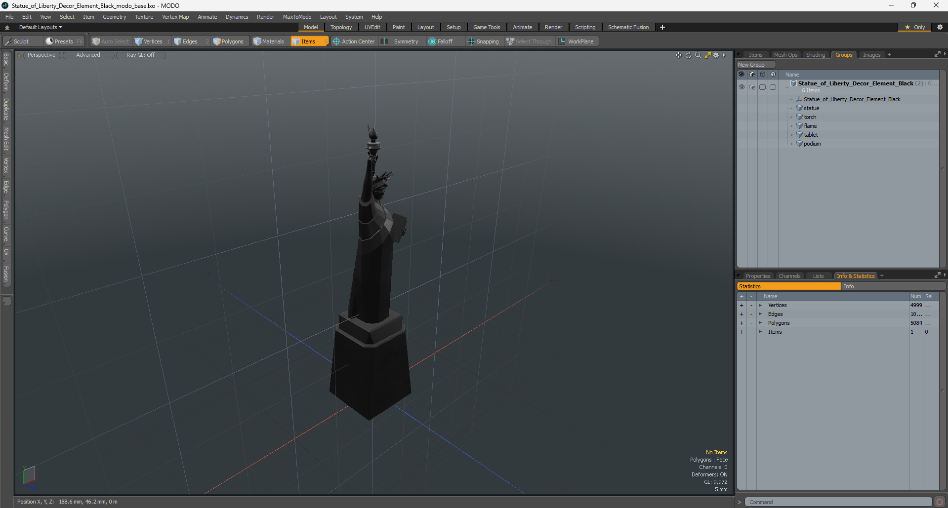Screen dimensions: 948x508
Task: Open the Channels tab
Action: 789,276
